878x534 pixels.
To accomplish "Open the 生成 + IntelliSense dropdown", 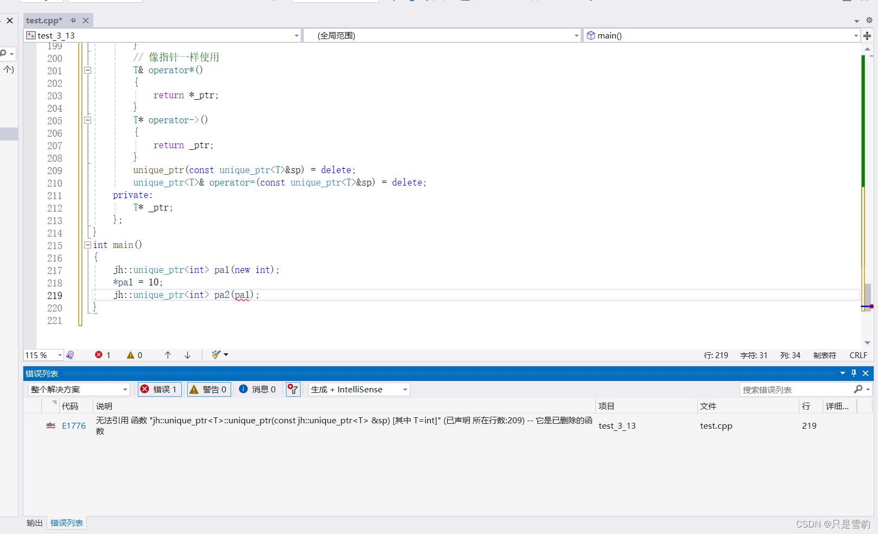I will coord(359,390).
